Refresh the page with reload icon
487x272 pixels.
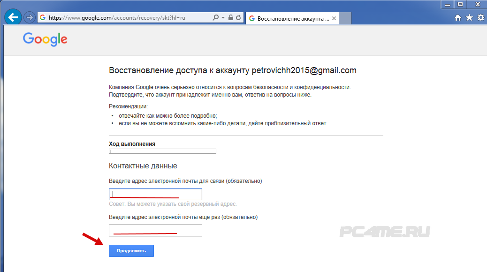click(x=238, y=18)
